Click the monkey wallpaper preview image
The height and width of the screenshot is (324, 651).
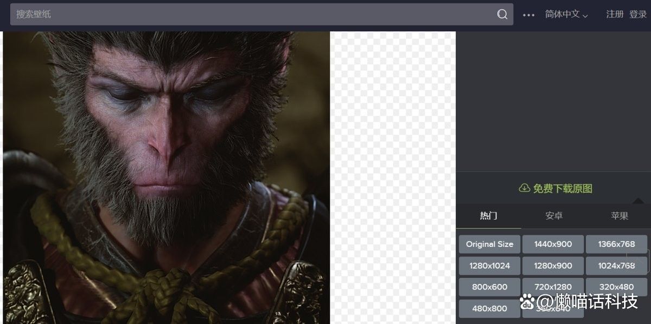[x=167, y=177]
